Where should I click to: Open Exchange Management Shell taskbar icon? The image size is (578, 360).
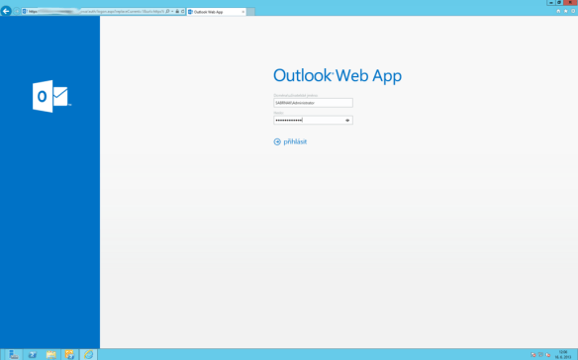69,354
